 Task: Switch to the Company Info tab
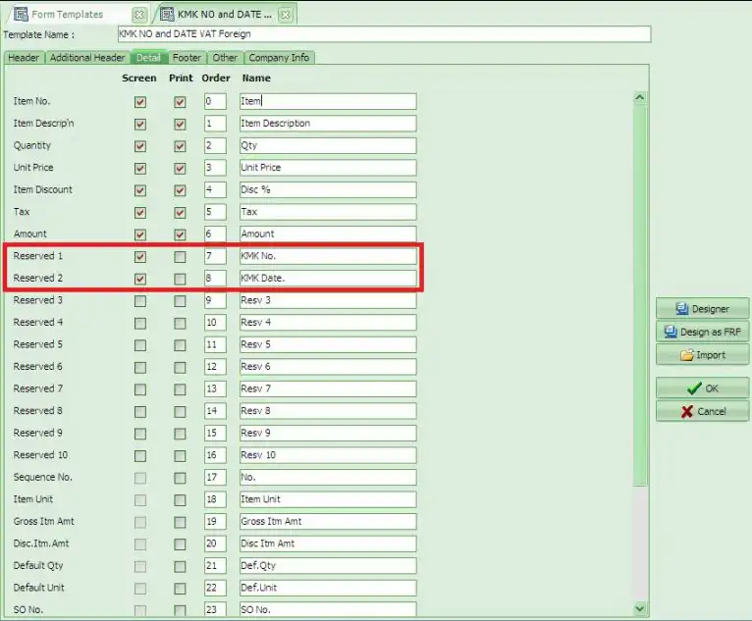click(279, 58)
